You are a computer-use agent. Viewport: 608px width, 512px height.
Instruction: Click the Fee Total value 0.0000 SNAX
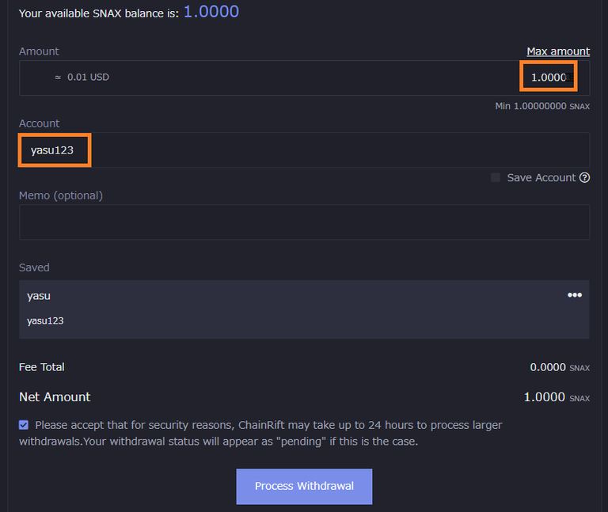coord(559,367)
